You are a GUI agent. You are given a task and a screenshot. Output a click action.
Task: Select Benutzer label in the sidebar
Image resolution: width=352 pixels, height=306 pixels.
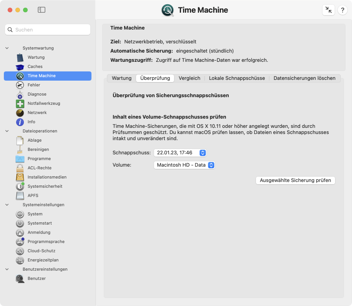(x=37, y=278)
